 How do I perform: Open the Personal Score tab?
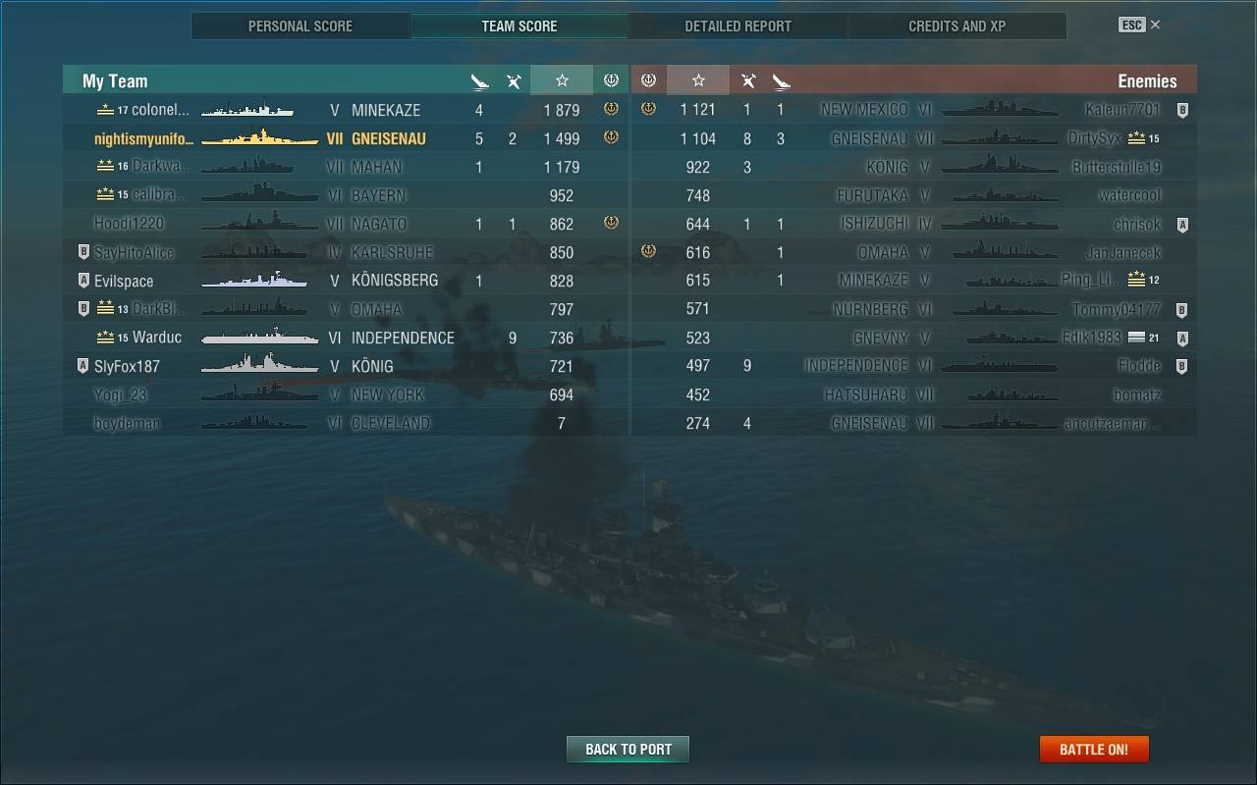pos(301,26)
